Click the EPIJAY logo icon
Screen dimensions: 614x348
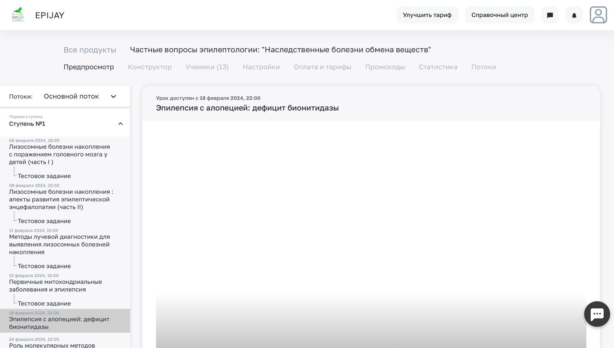[18, 15]
